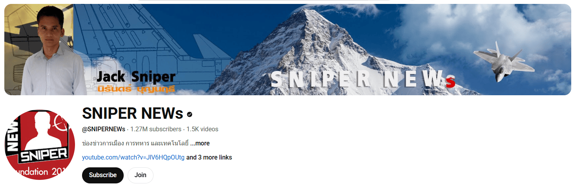The height and width of the screenshot is (194, 574).
Task: Click the aircraft blueprint drawing in banner
Action: click(x=153, y=39)
